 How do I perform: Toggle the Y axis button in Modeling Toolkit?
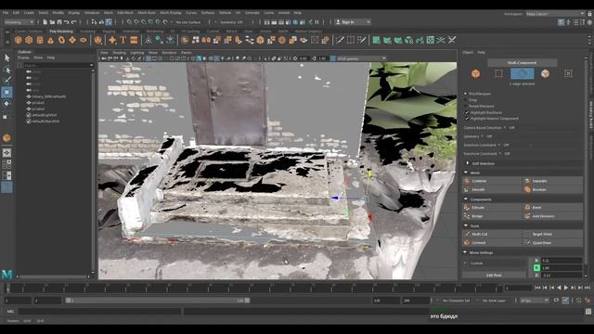[536, 268]
